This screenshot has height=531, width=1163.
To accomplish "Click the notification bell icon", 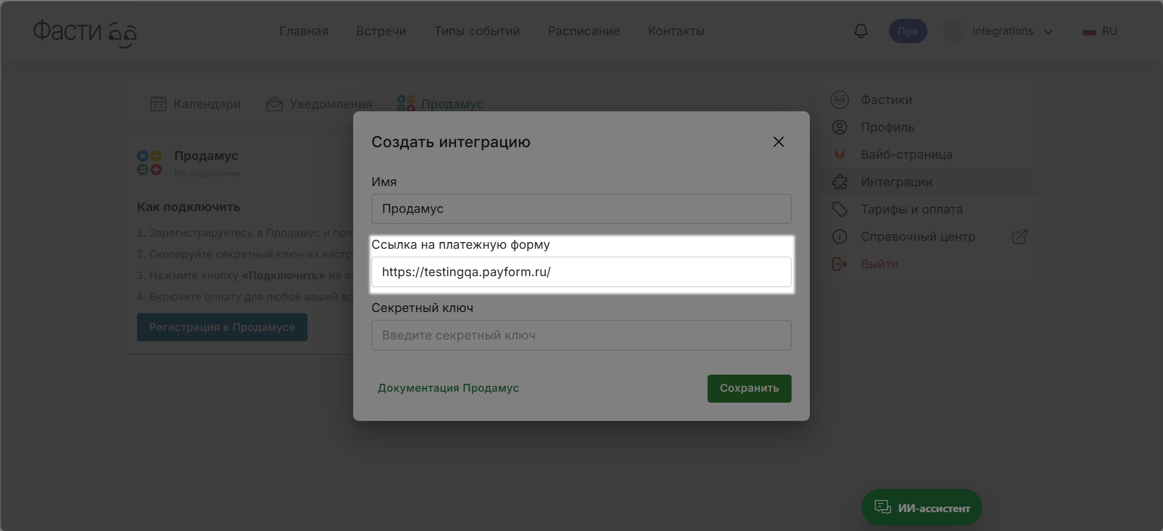I will pyautogui.click(x=860, y=31).
